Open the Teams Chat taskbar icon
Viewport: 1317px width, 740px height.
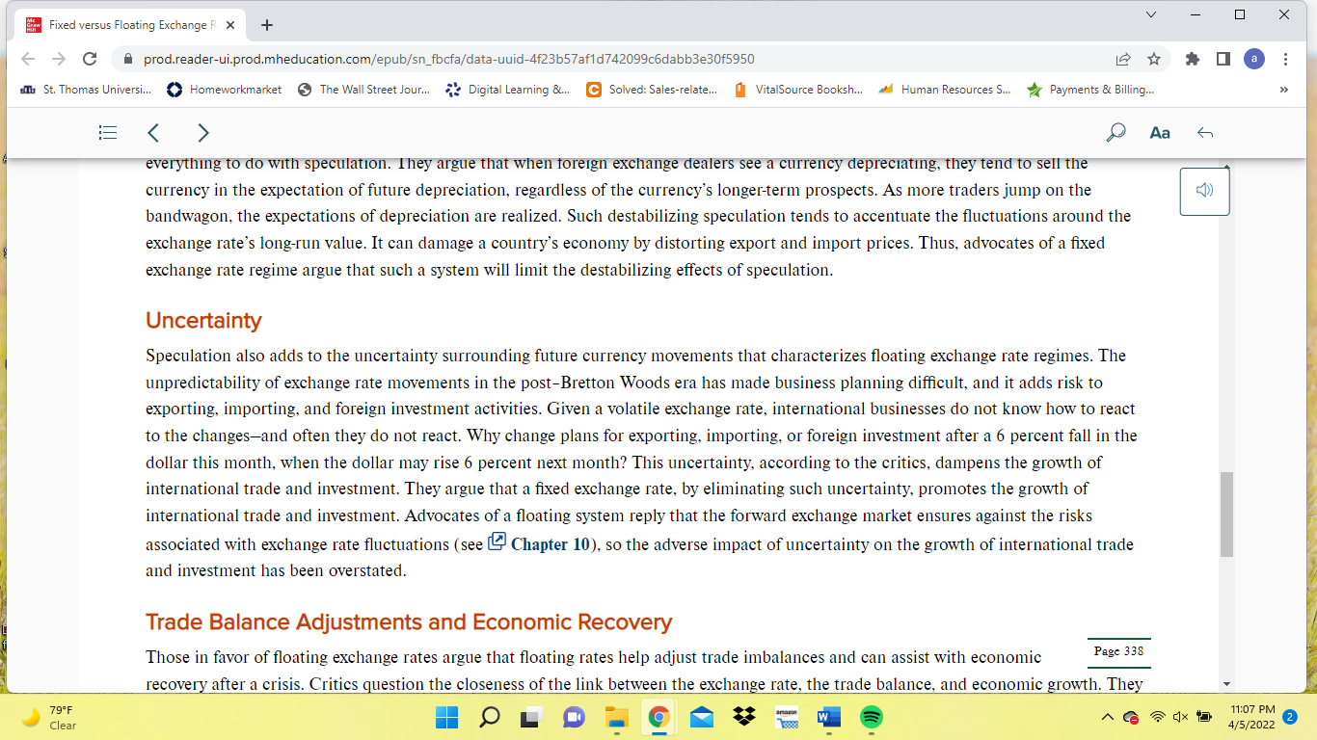(575, 717)
